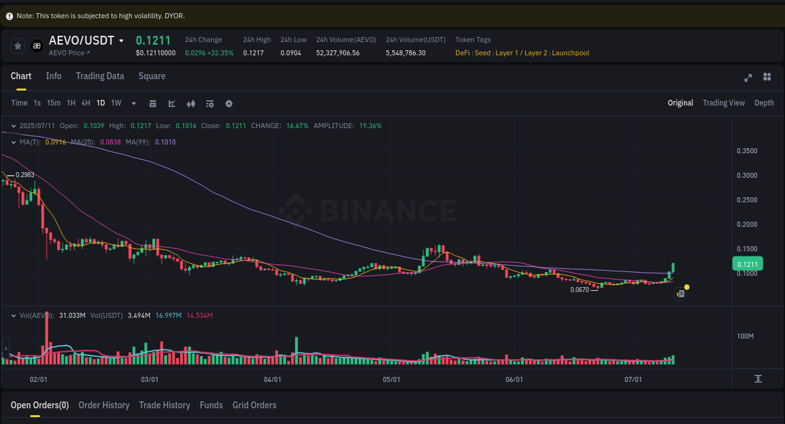Expand chart to fullscreen mode
Image resolution: width=785 pixels, height=424 pixels.
[747, 77]
